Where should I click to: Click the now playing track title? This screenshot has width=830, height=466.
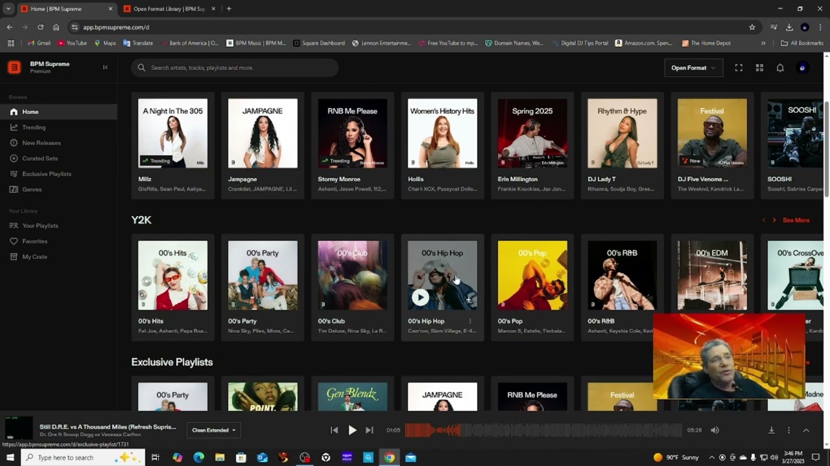pos(108,427)
